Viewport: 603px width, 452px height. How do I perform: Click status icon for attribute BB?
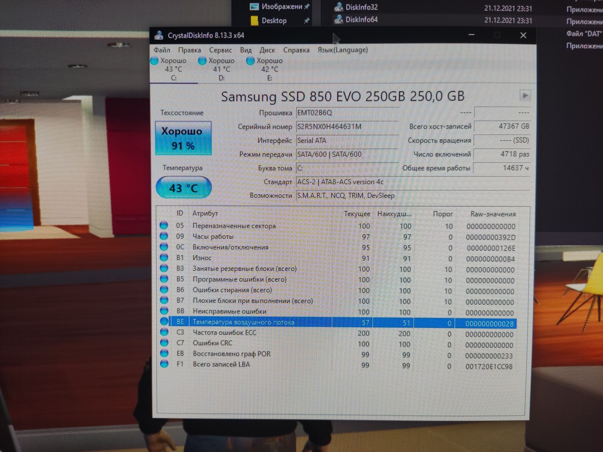tap(164, 311)
